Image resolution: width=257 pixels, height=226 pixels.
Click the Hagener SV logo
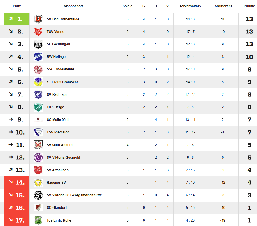pos(38,183)
